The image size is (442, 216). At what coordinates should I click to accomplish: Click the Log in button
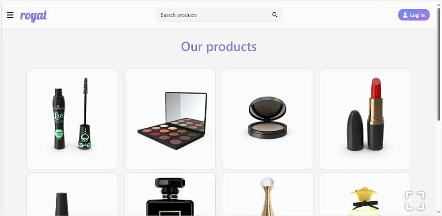click(414, 15)
